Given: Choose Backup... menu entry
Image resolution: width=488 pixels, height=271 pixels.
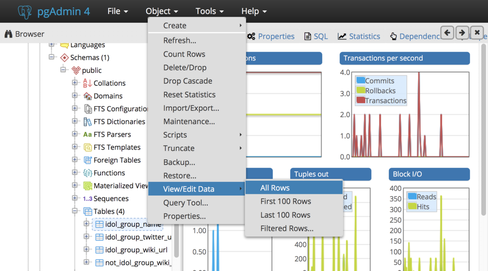Looking at the screenshot, I should (197, 162).
